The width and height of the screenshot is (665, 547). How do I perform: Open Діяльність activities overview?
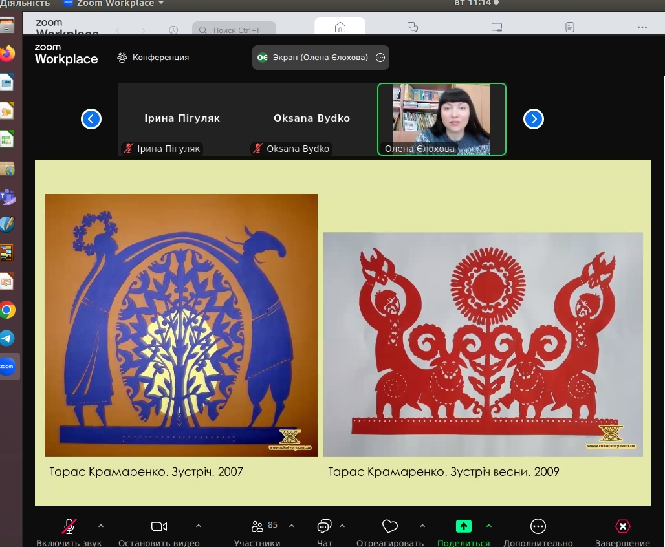25,3
